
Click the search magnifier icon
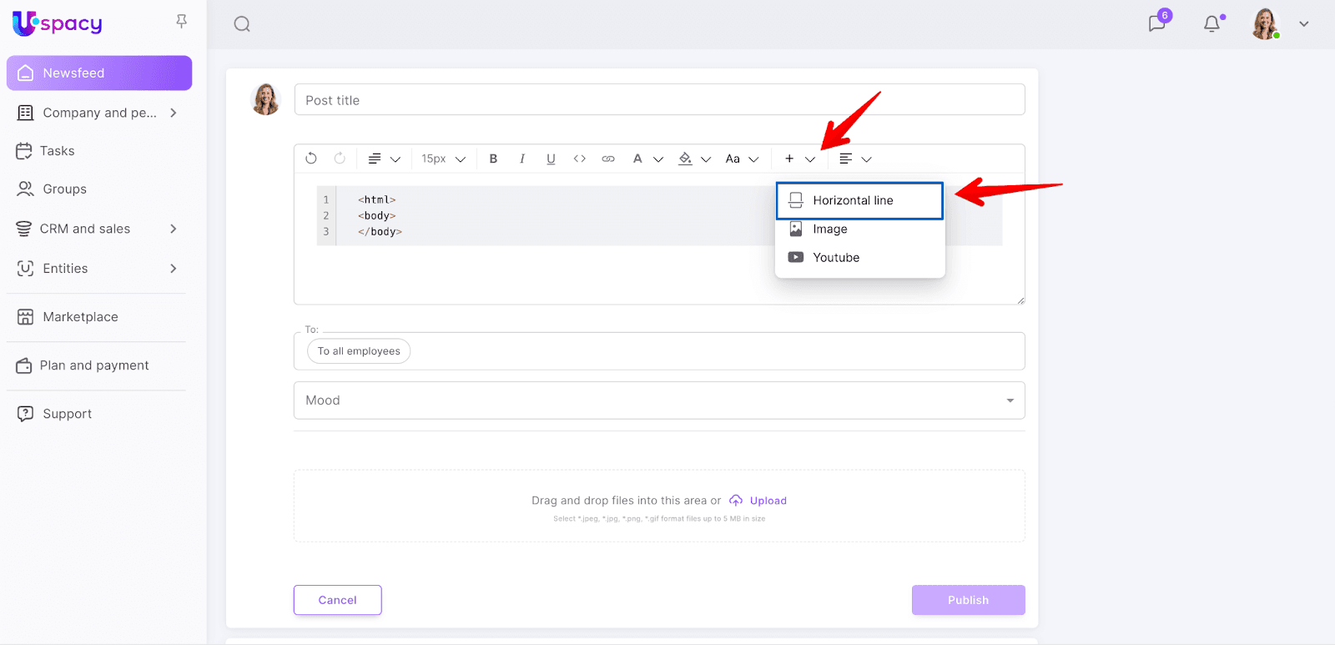click(x=242, y=24)
